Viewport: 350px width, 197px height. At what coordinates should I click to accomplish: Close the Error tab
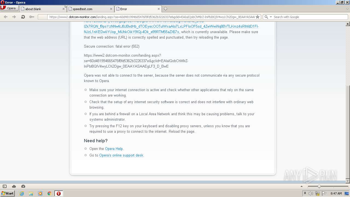coord(159,9)
